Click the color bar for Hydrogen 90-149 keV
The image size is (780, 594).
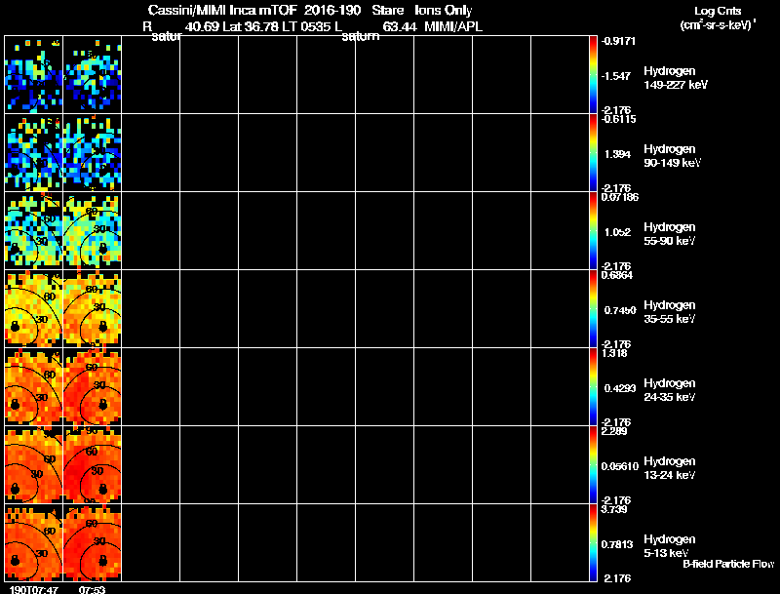coord(593,153)
